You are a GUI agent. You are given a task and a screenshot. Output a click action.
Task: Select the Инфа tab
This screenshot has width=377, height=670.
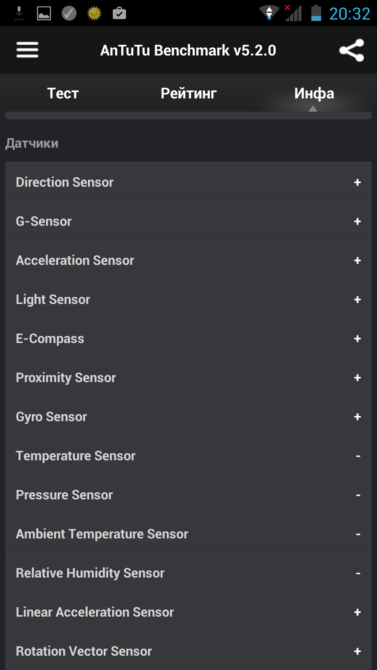pos(314,93)
